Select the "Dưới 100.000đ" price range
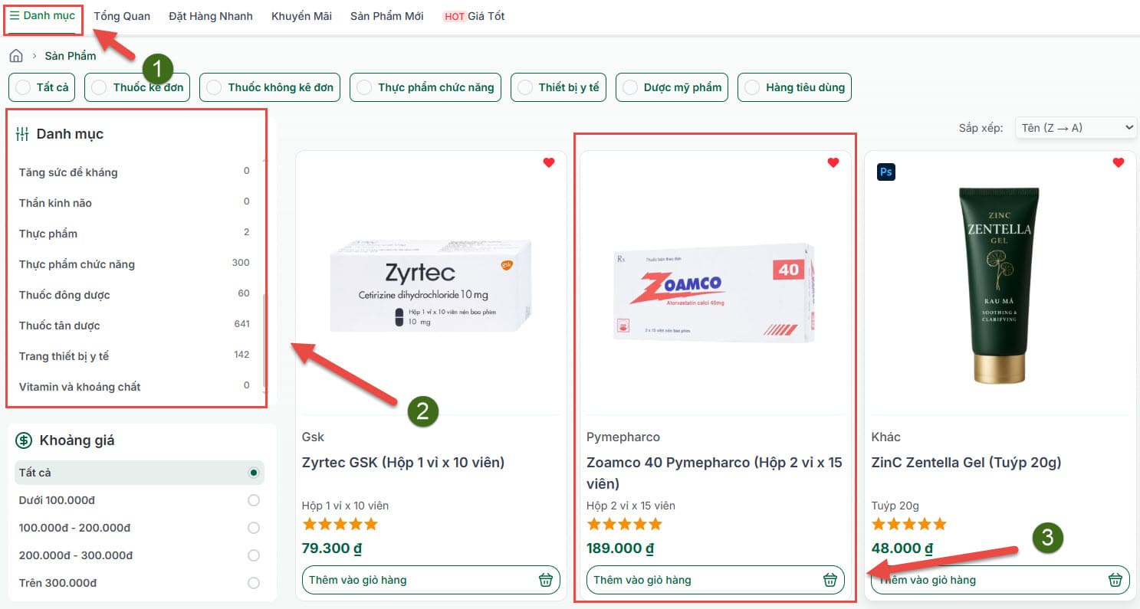This screenshot has width=1140, height=609. tap(254, 500)
